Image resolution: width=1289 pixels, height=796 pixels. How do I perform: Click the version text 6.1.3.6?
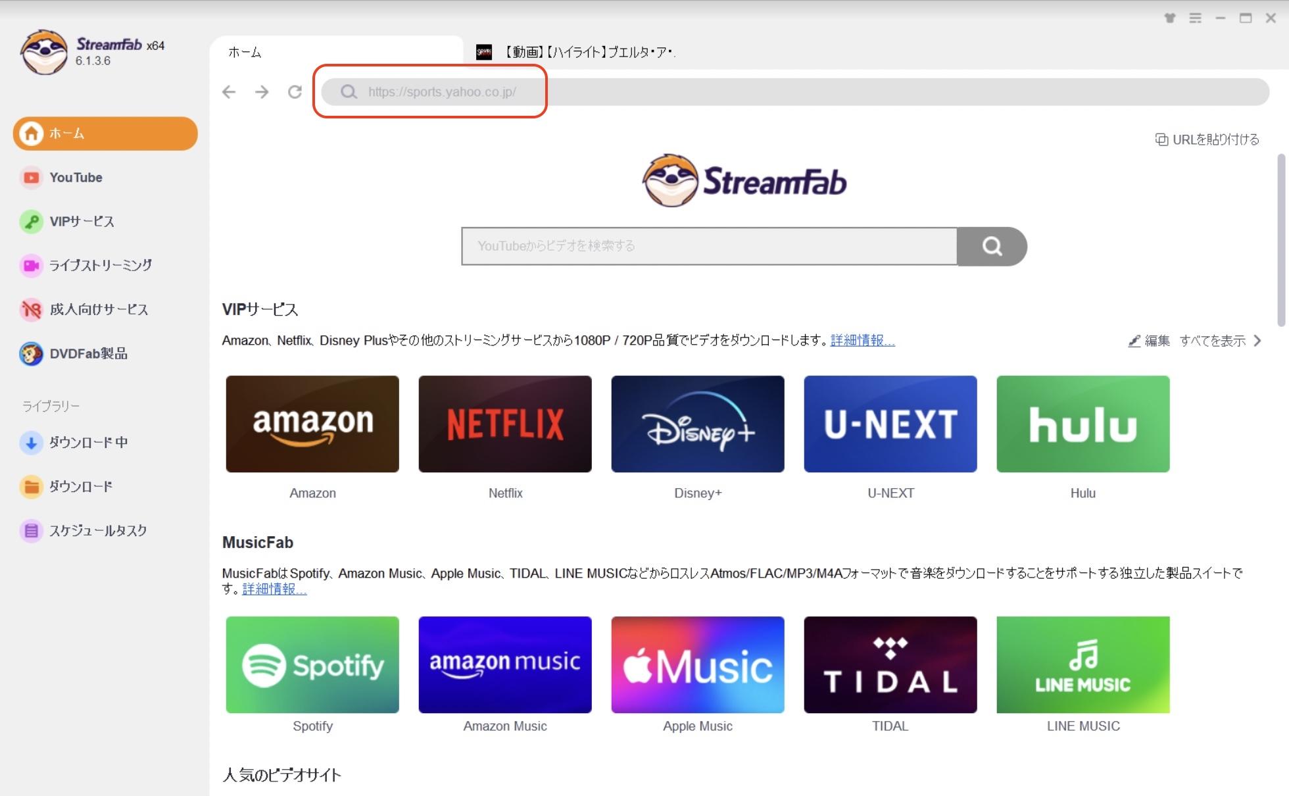click(93, 61)
